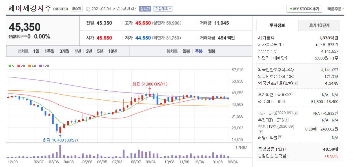Select the 1일 line chart period
364x167 pixels.
coord(36,51)
